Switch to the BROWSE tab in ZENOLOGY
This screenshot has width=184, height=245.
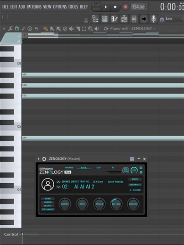pos(69,168)
